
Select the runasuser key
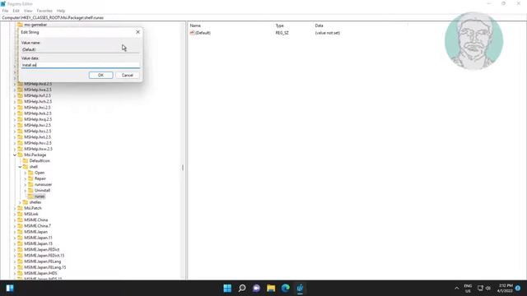point(44,184)
